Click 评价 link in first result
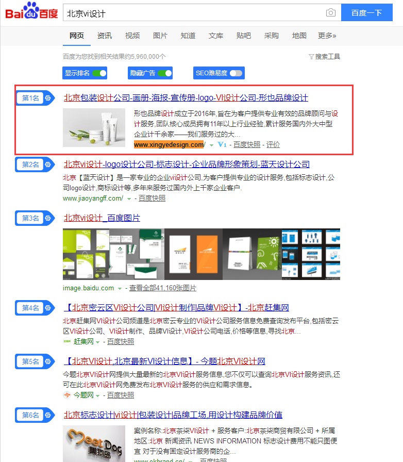Image resolution: width=403 pixels, height=462 pixels. click(273, 145)
